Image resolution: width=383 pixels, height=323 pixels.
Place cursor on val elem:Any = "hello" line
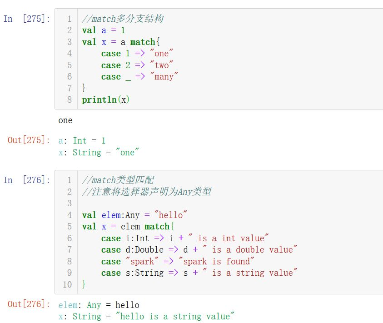point(134,215)
